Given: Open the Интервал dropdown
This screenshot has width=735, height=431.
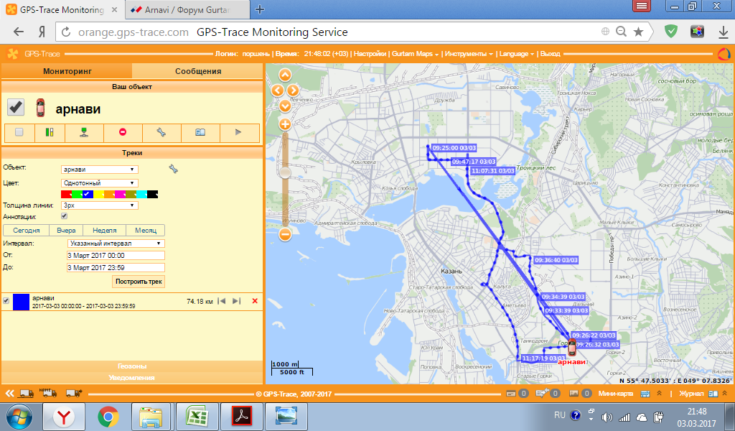Looking at the screenshot, I should click(x=113, y=244).
